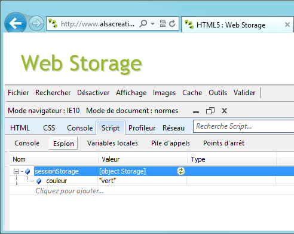Open the Variables locales sub-tab
This screenshot has height=234, width=294.
tap(112, 143)
